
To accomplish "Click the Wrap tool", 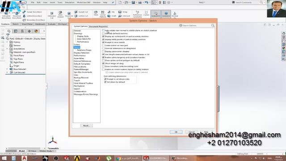I will 123,12.
